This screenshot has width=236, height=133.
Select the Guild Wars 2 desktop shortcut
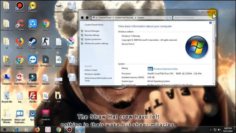(x=20, y=79)
